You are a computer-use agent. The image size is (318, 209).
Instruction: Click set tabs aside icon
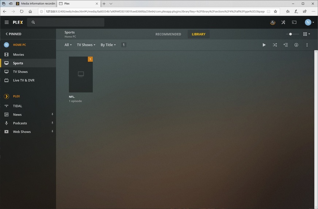pyautogui.click(x=11, y=4)
